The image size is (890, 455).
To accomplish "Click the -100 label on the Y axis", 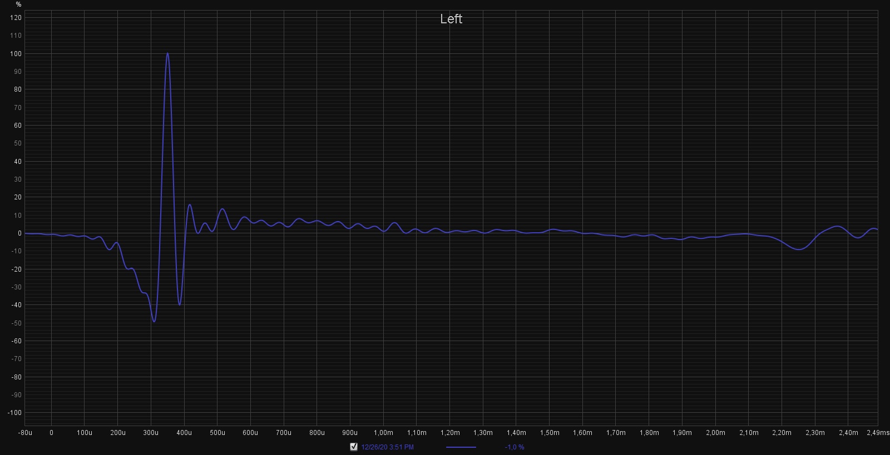I will click(x=14, y=413).
